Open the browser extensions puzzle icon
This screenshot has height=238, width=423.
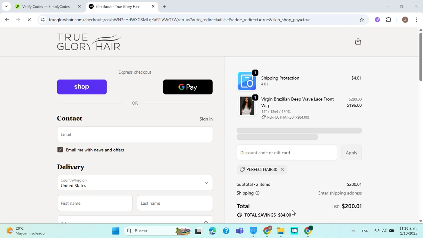(389, 20)
